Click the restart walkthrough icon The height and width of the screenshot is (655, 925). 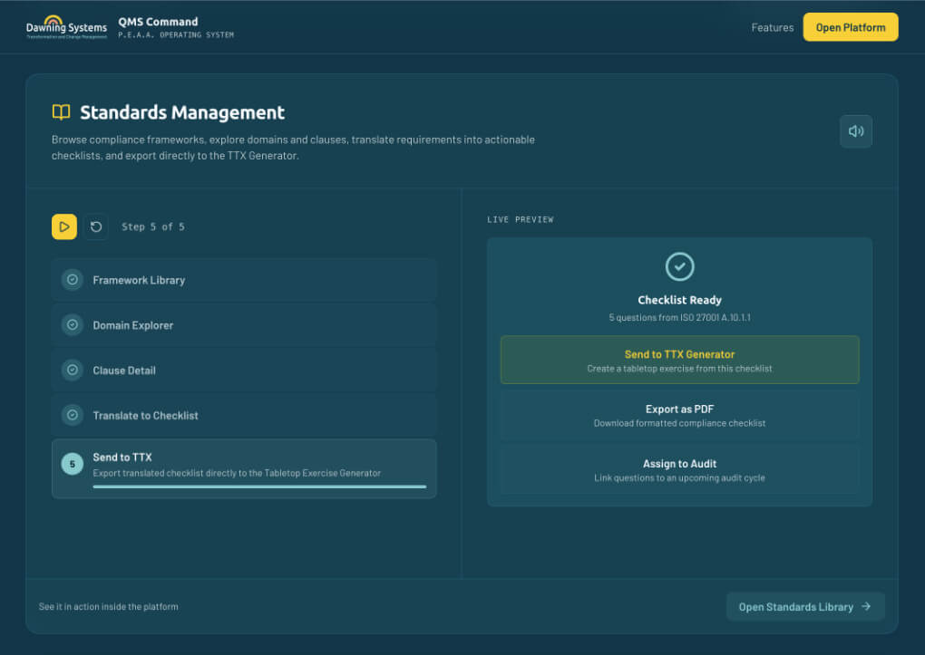pos(96,226)
